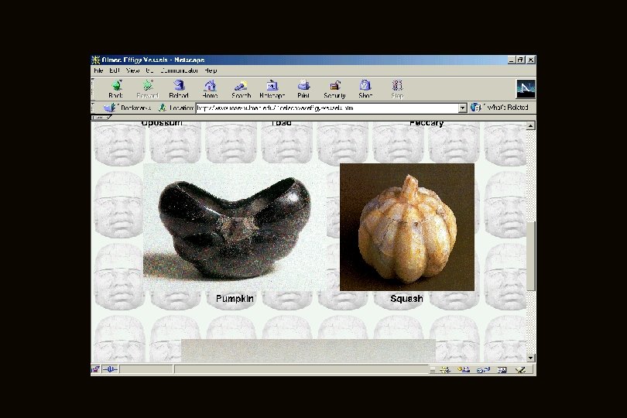Click the vertical scrollbar thumb
The width and height of the screenshot is (627, 418).
tap(531, 256)
